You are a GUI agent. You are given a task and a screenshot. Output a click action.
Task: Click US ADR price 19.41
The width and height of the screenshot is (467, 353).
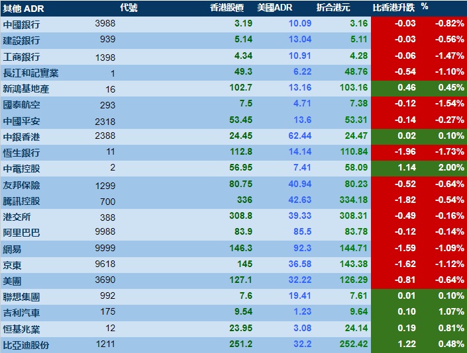point(300,296)
